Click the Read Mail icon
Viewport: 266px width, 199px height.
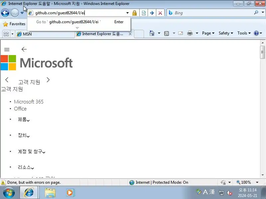181,33
